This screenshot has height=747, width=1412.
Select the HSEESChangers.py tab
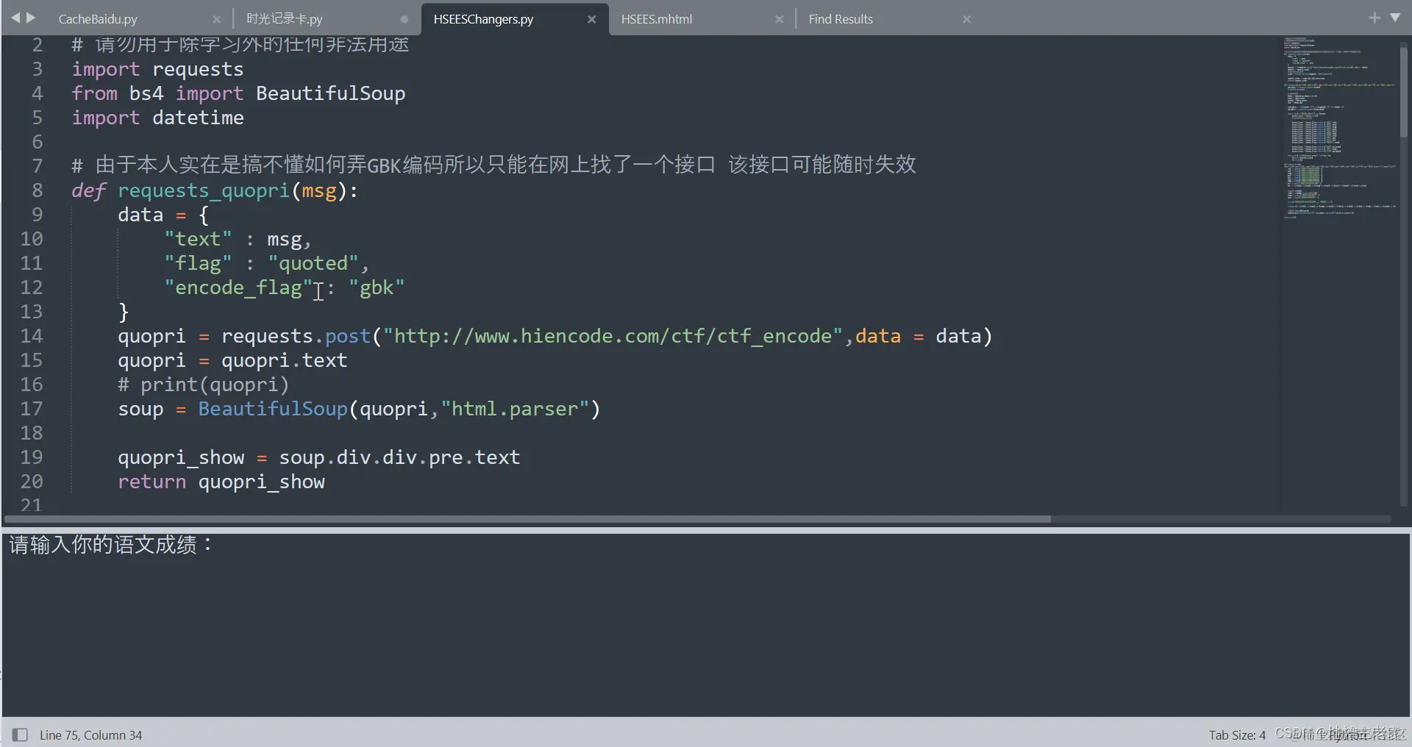click(x=483, y=19)
